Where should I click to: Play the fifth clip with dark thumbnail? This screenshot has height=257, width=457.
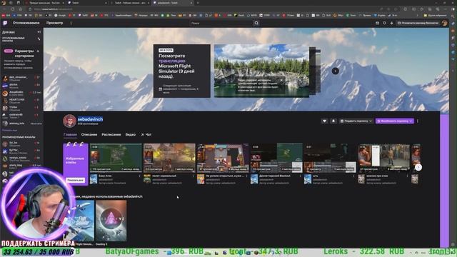point(330,157)
